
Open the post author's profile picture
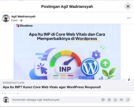click(6, 18)
